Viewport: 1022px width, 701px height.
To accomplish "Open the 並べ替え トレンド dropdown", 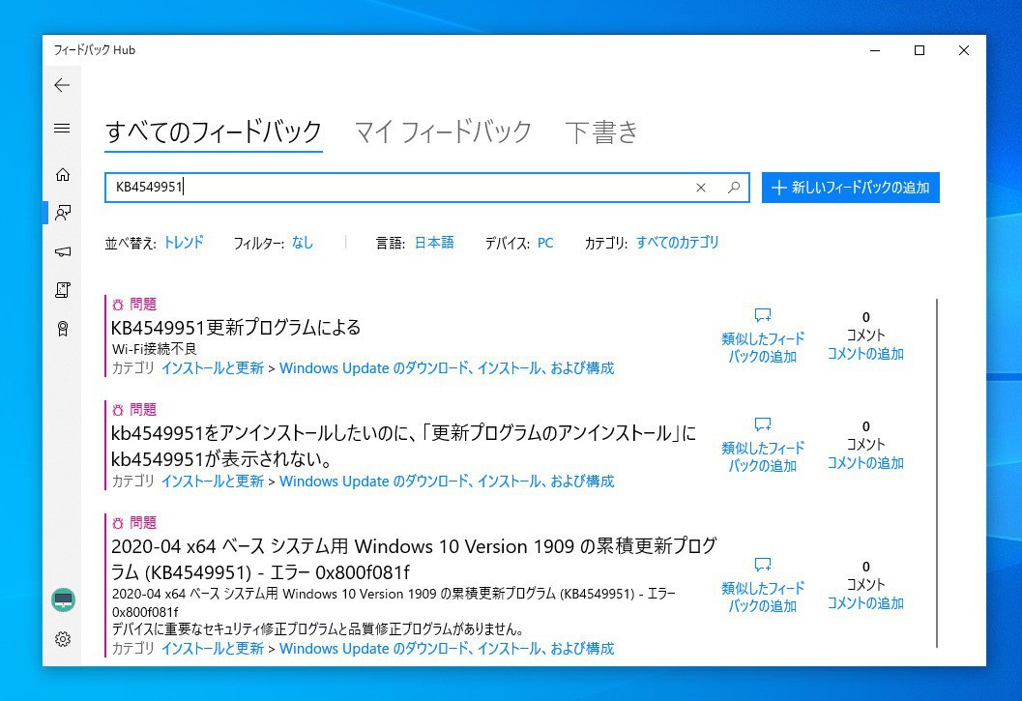I will [183, 244].
